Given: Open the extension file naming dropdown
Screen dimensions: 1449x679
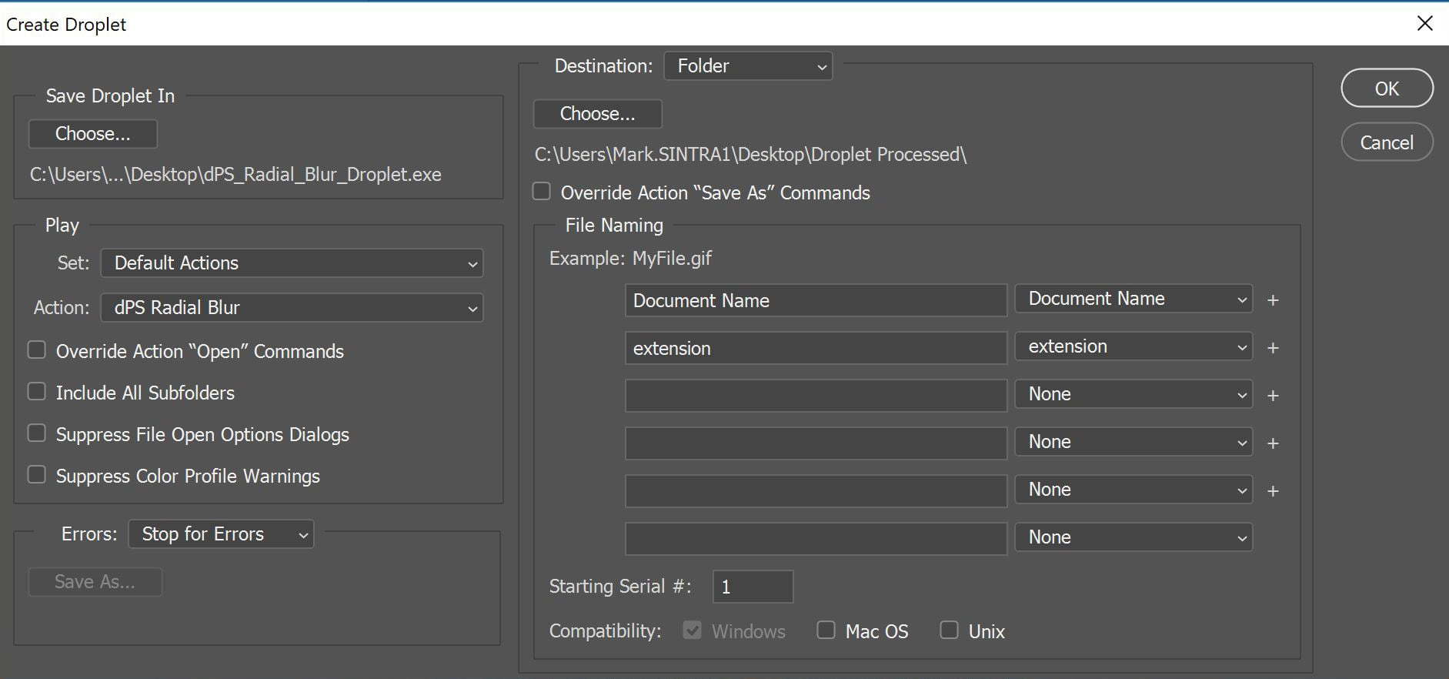Looking at the screenshot, I should [x=1133, y=346].
